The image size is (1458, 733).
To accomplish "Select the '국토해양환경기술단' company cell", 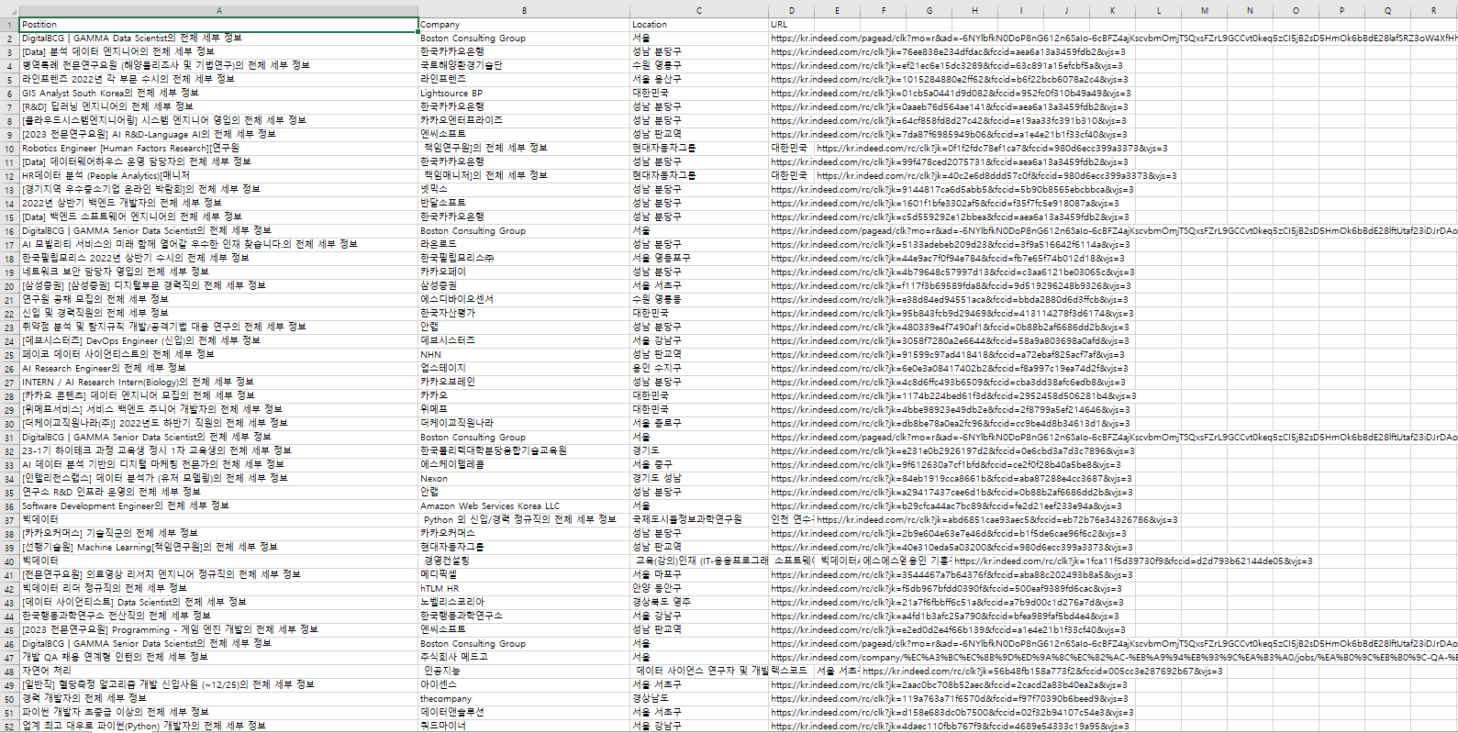I will click(524, 66).
